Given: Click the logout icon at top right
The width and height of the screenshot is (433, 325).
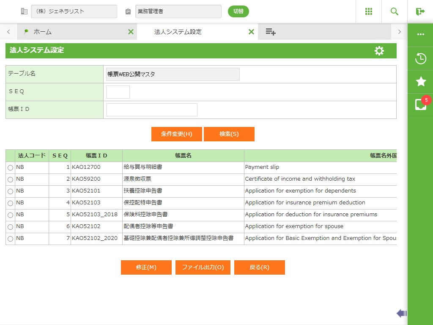Looking at the screenshot, I should click(x=420, y=11).
